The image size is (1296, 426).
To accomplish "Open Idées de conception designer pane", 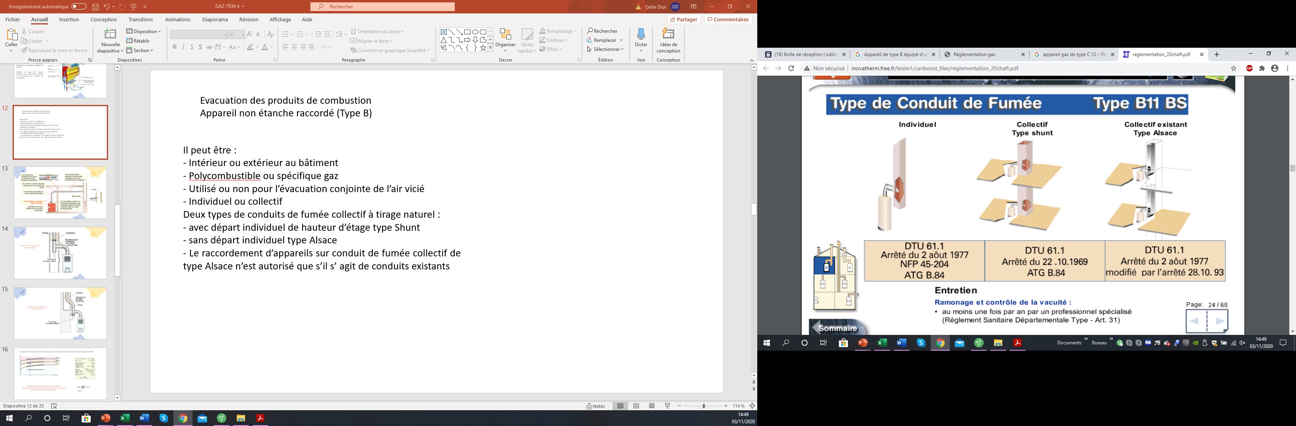I will coord(668,41).
